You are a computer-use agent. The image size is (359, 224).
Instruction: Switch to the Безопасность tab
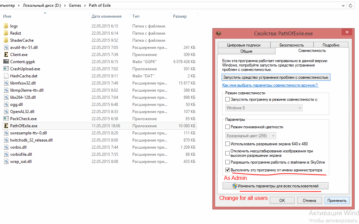[x=291, y=45]
